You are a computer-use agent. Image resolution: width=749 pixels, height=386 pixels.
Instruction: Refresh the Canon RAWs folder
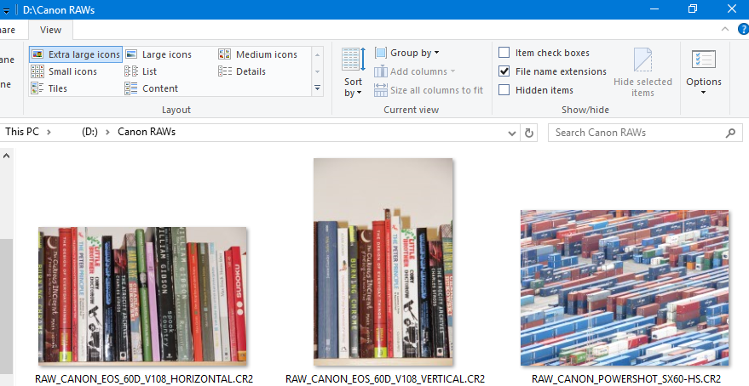click(x=529, y=133)
